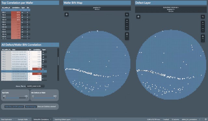This screenshot has width=208, height=121.
Task: Open the layers control on Defect Layer map
Action: click(x=138, y=17)
